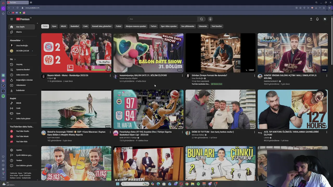Open Canlı under Keşfet
The height and width of the screenshot is (187, 333).
pos(22,108)
